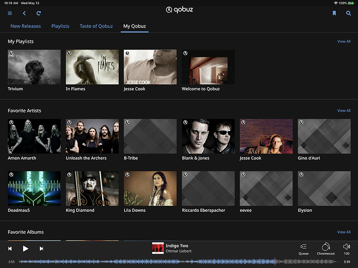Open the Taste of Qobuz tab
358x268 pixels.
96,26
